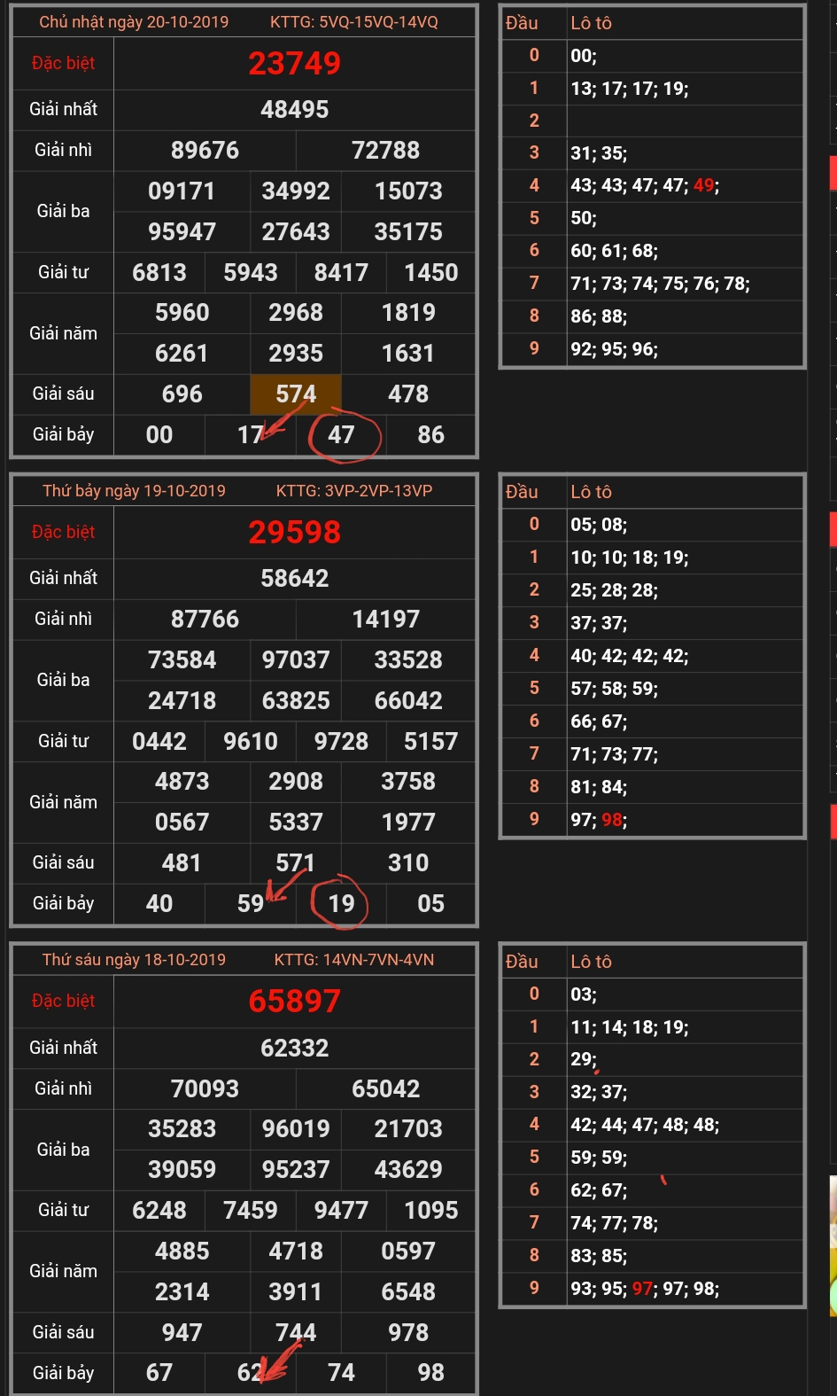
Task: Click the Giải nhất number 62332
Action: pyautogui.click(x=294, y=1048)
